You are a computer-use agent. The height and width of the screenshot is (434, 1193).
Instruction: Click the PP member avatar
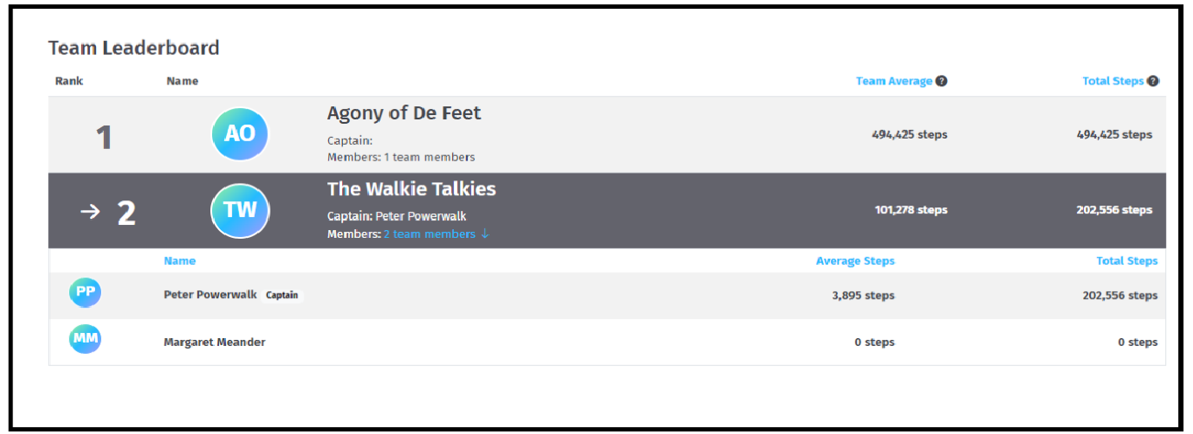click(86, 293)
